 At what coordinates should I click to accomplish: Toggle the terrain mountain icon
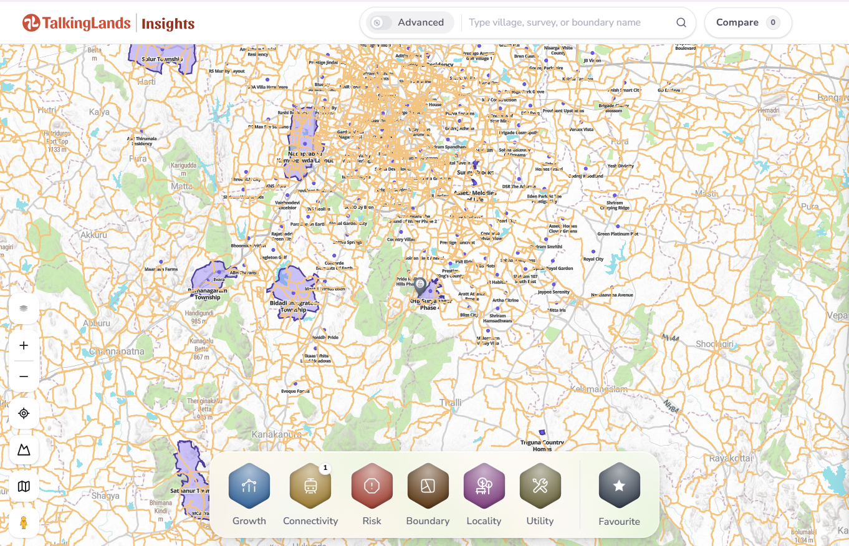pos(24,450)
